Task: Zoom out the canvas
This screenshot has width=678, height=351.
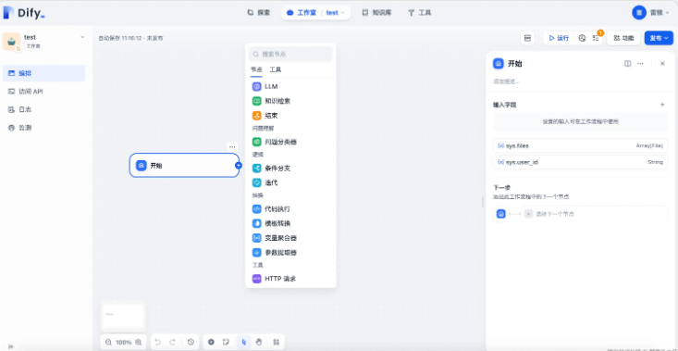Action: (x=108, y=342)
